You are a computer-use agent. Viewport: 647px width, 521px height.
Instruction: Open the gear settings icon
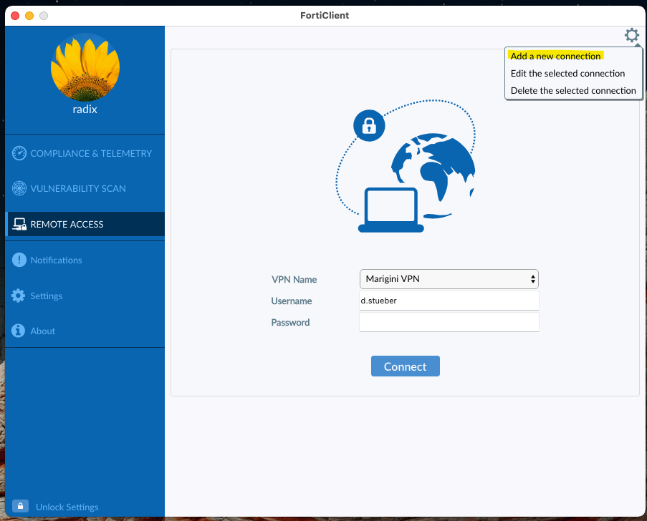[x=631, y=34]
